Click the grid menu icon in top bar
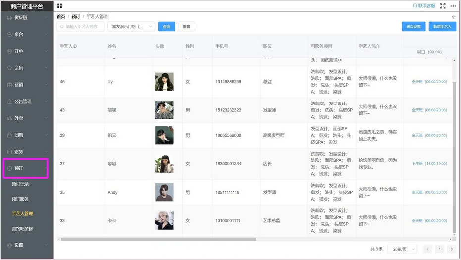Viewport: 461px width, 260px height. coord(60,6)
